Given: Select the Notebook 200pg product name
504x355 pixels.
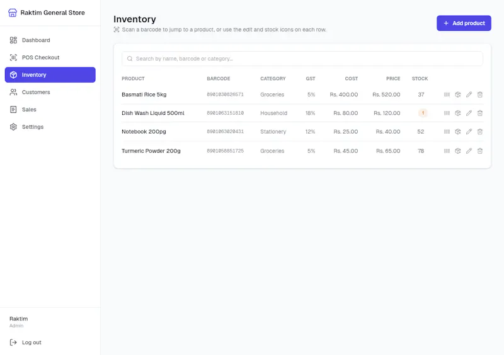Looking at the screenshot, I should point(144,132).
